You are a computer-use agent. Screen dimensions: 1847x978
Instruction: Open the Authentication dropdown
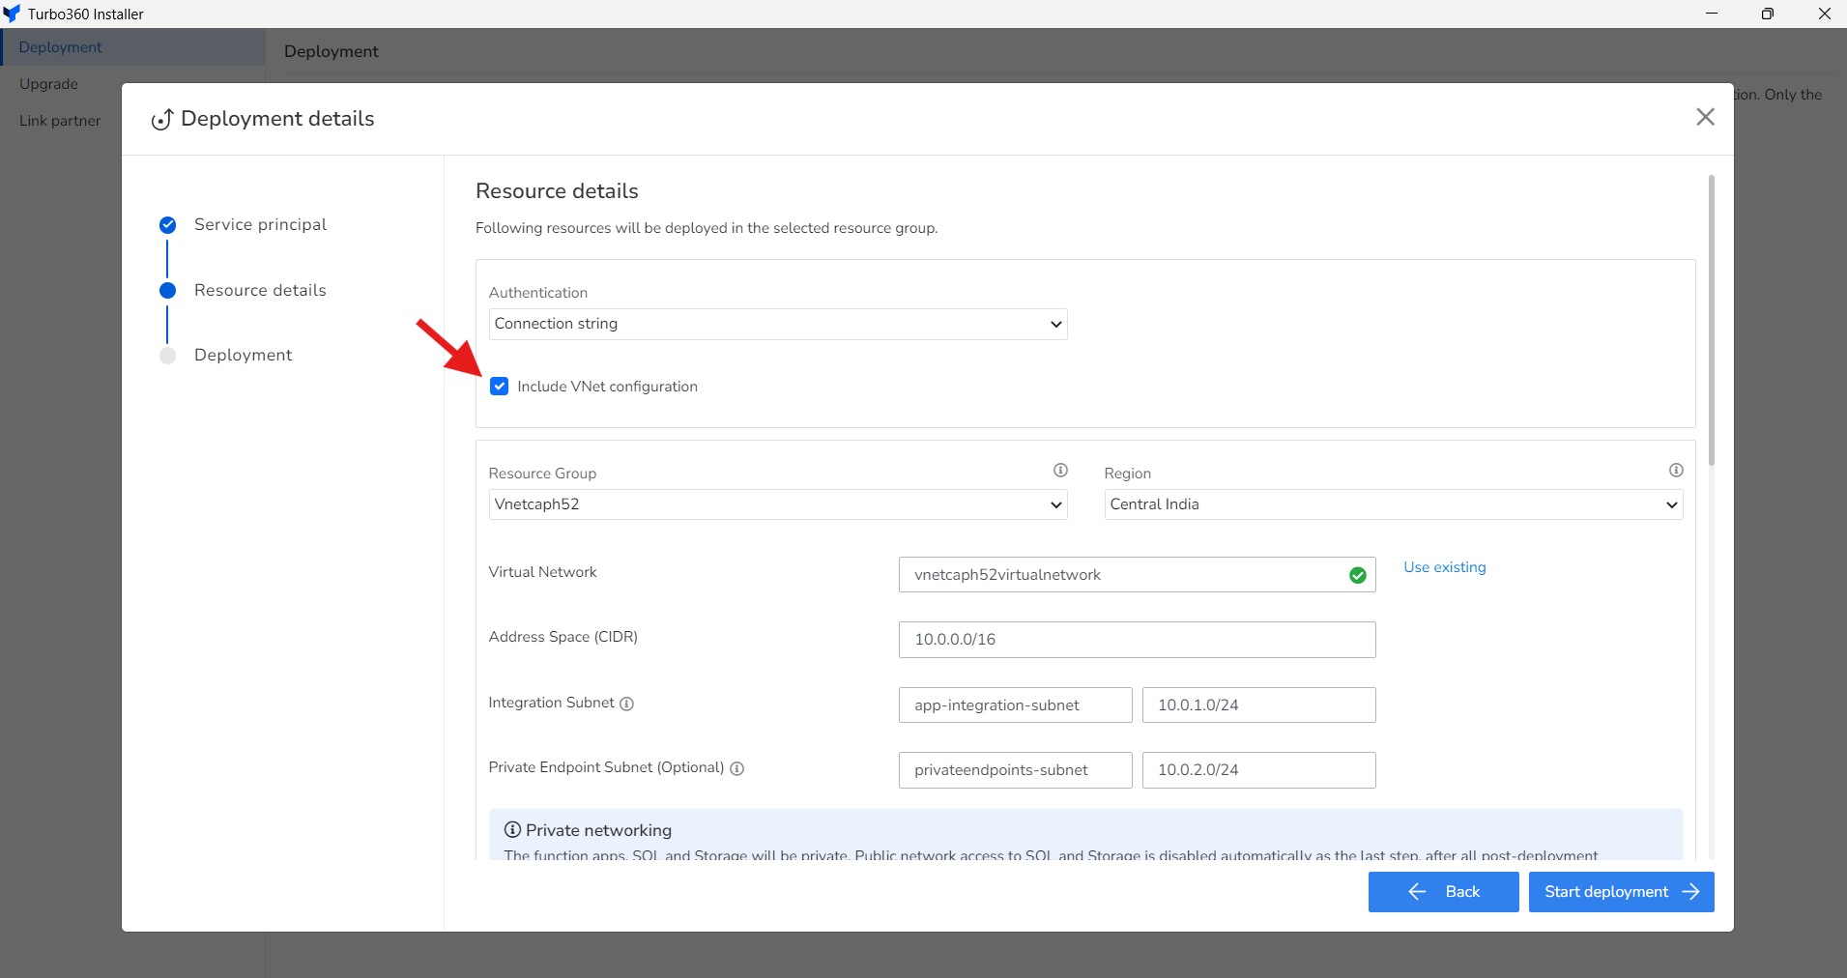[778, 324]
